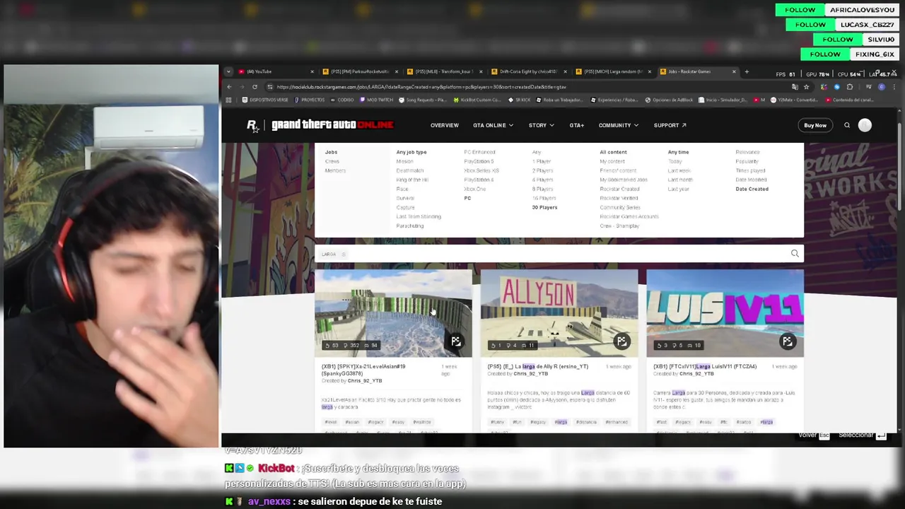Open the LUISIV11 job thumbnail
905x509 pixels.
[x=725, y=313]
